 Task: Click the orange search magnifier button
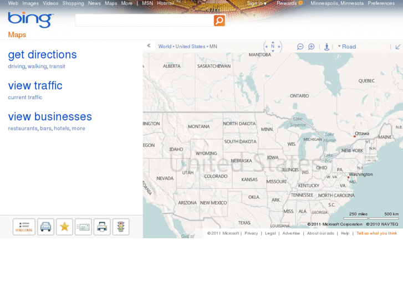[x=219, y=21]
